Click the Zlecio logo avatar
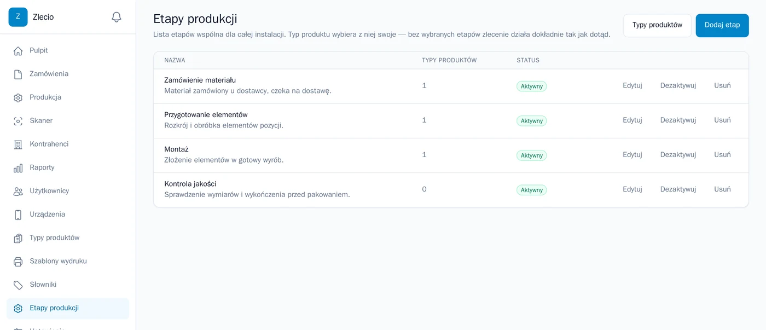Viewport: 766px width, 330px height. pos(18,17)
